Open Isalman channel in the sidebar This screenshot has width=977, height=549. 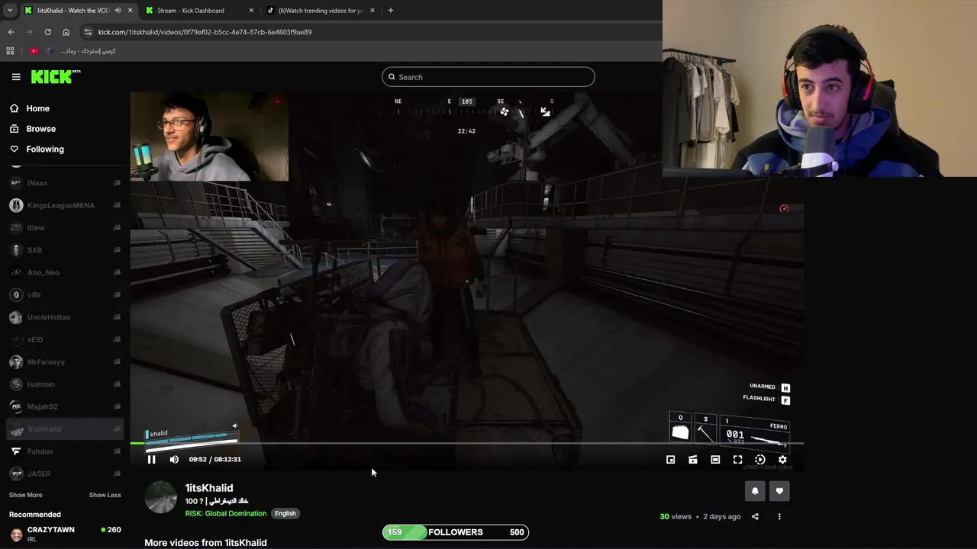point(65,384)
